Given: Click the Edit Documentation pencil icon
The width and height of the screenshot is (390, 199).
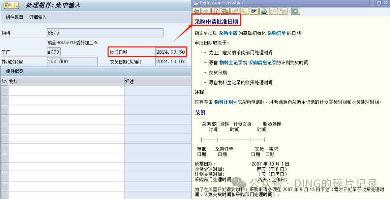Looking at the screenshot, I should tap(235, 12).
